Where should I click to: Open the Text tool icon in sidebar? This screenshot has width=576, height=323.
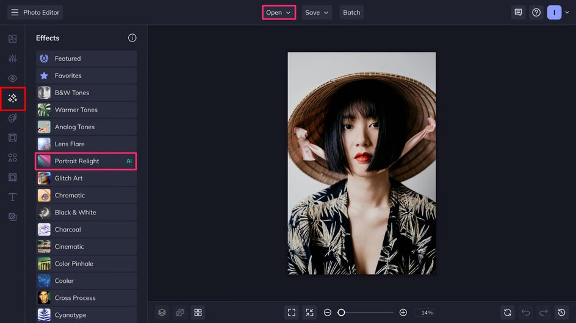point(12,197)
